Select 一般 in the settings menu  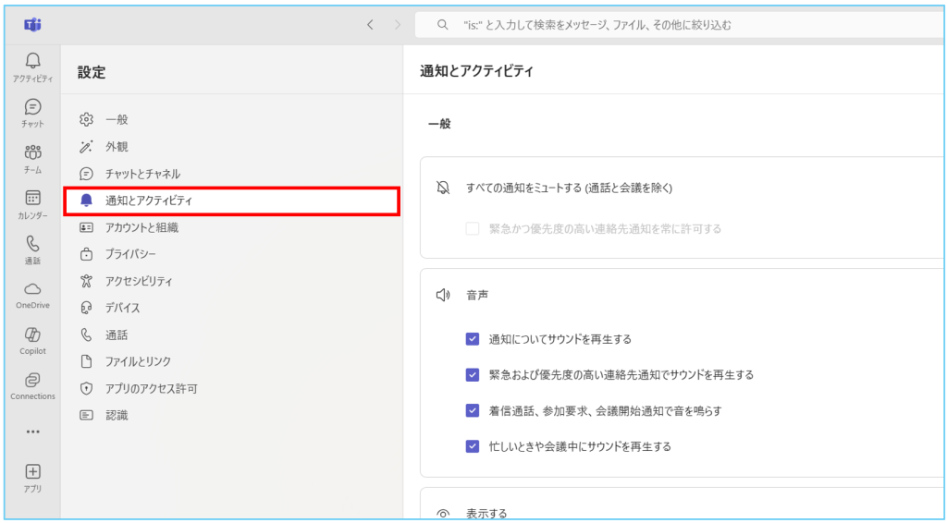click(116, 119)
